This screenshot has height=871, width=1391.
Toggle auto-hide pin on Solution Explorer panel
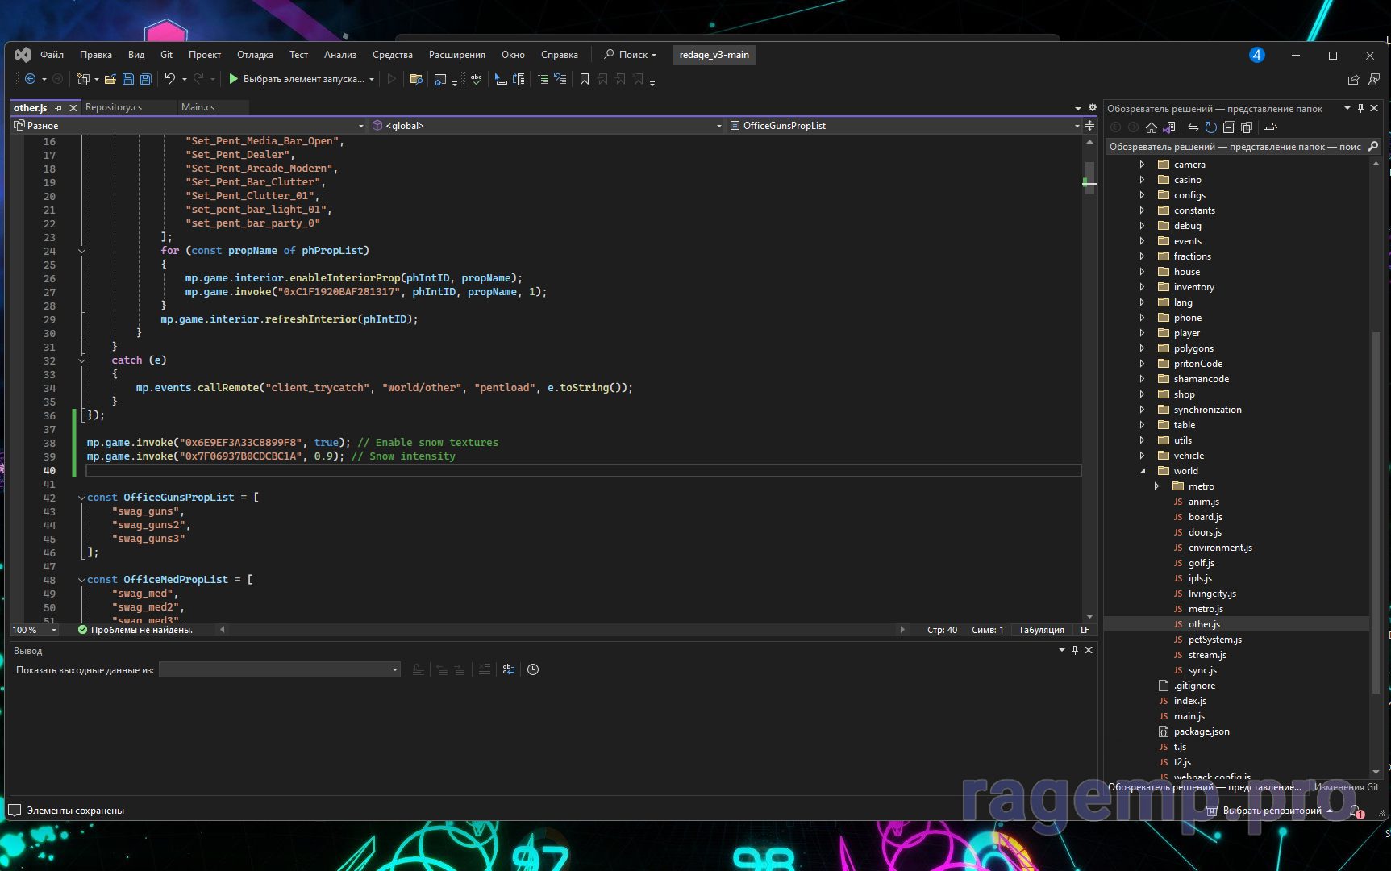tap(1360, 108)
